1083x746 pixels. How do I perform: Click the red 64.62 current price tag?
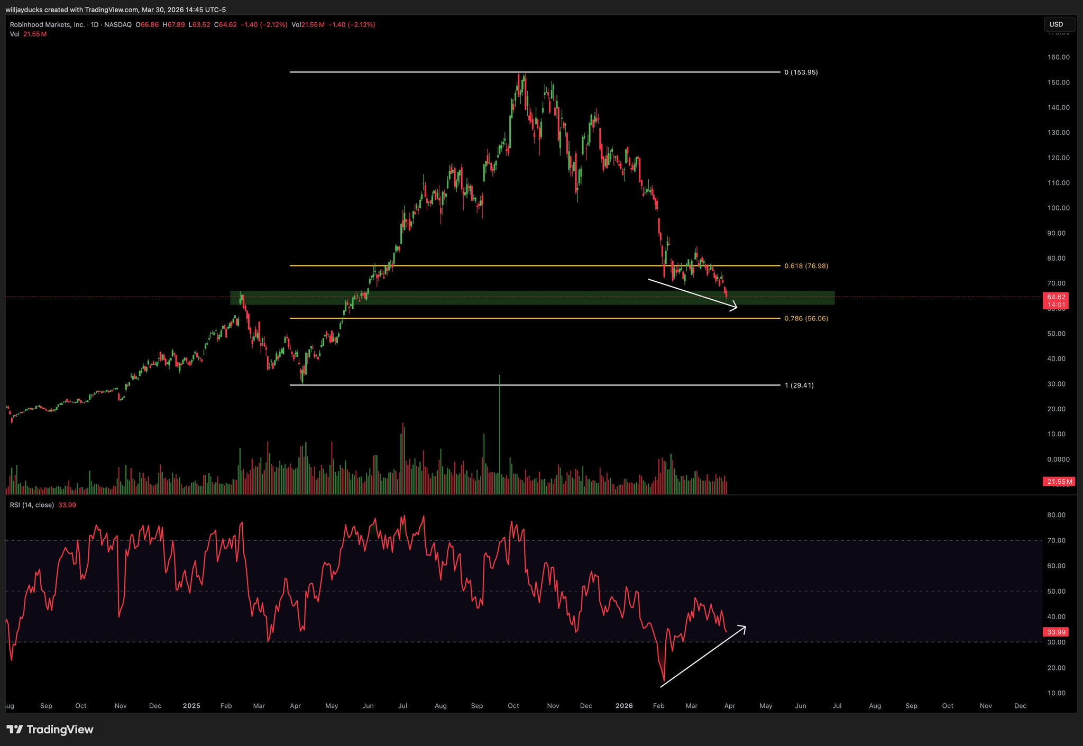pos(1056,297)
